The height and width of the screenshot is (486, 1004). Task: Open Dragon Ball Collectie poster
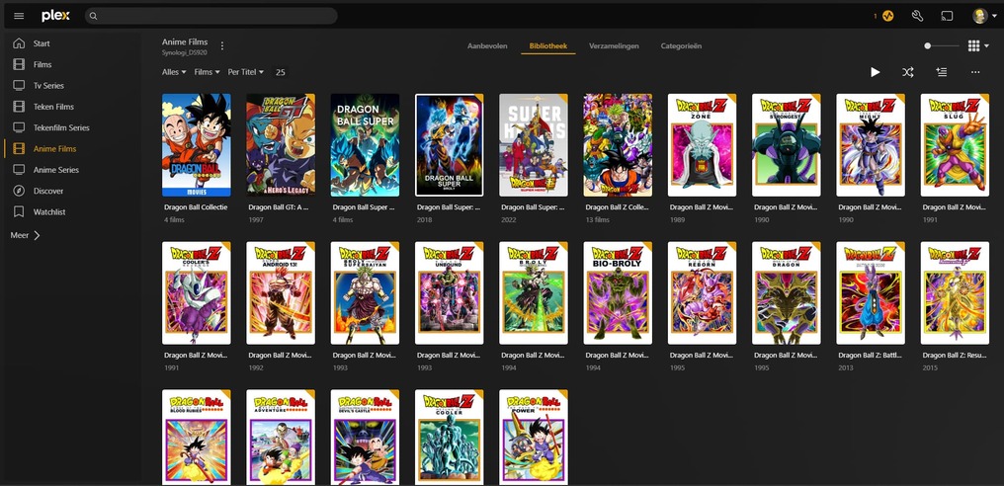click(x=197, y=145)
